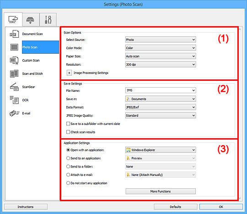247x214 pixels.
Task: Select Do not start any application
Action: pos(68,183)
